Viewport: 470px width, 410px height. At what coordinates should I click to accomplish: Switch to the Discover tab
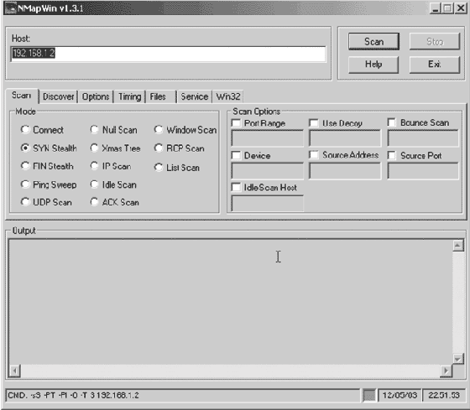click(x=58, y=96)
